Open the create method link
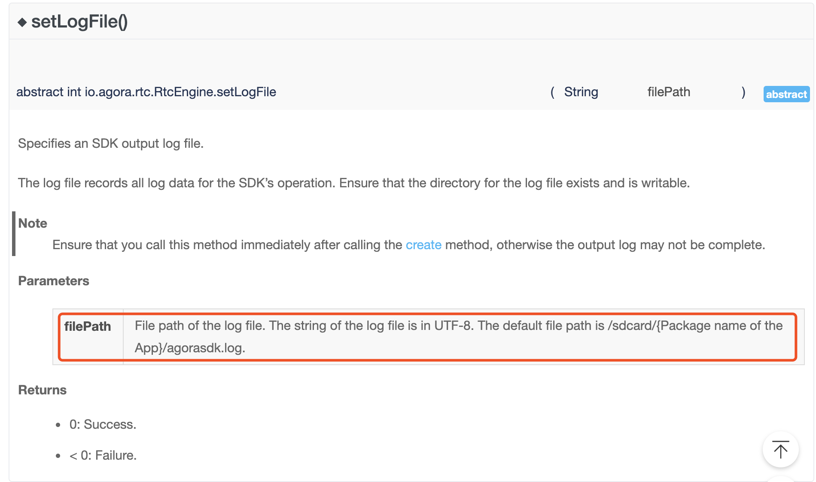 (423, 245)
